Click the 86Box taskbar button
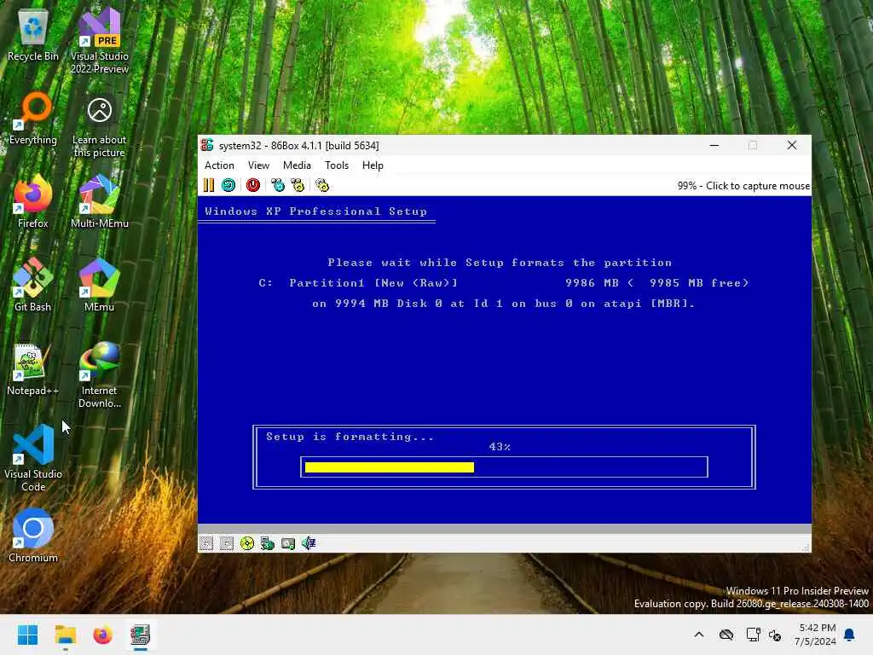Viewport: 873px width, 655px height. click(141, 635)
